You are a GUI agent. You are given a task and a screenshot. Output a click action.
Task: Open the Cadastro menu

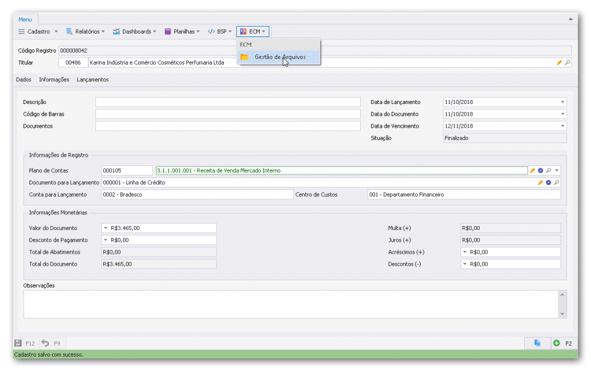click(x=38, y=32)
